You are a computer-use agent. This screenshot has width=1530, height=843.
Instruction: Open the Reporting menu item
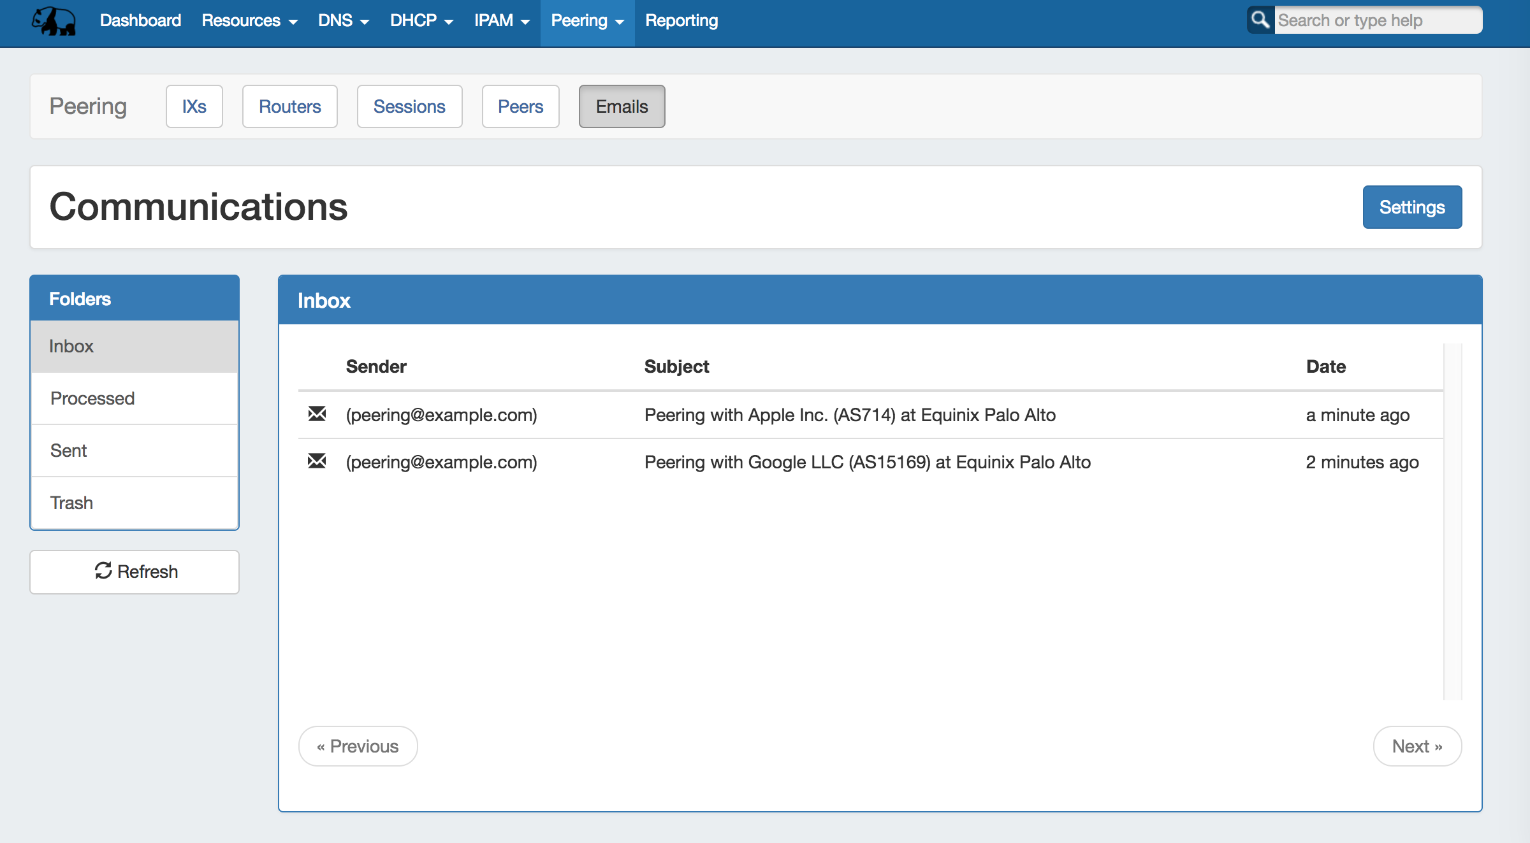click(681, 21)
